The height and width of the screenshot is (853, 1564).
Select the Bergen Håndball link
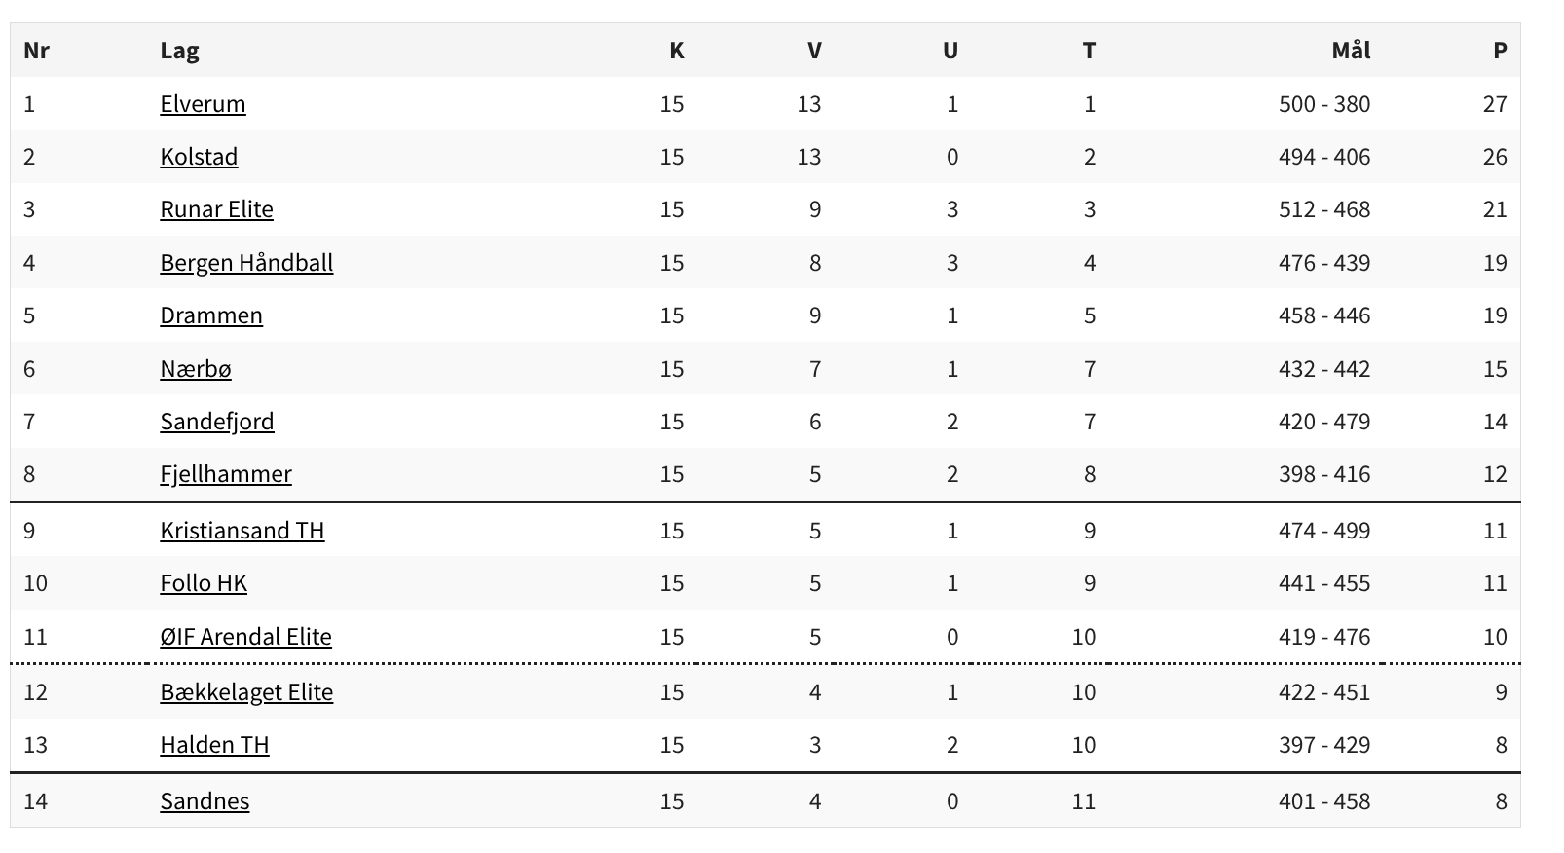(x=246, y=263)
